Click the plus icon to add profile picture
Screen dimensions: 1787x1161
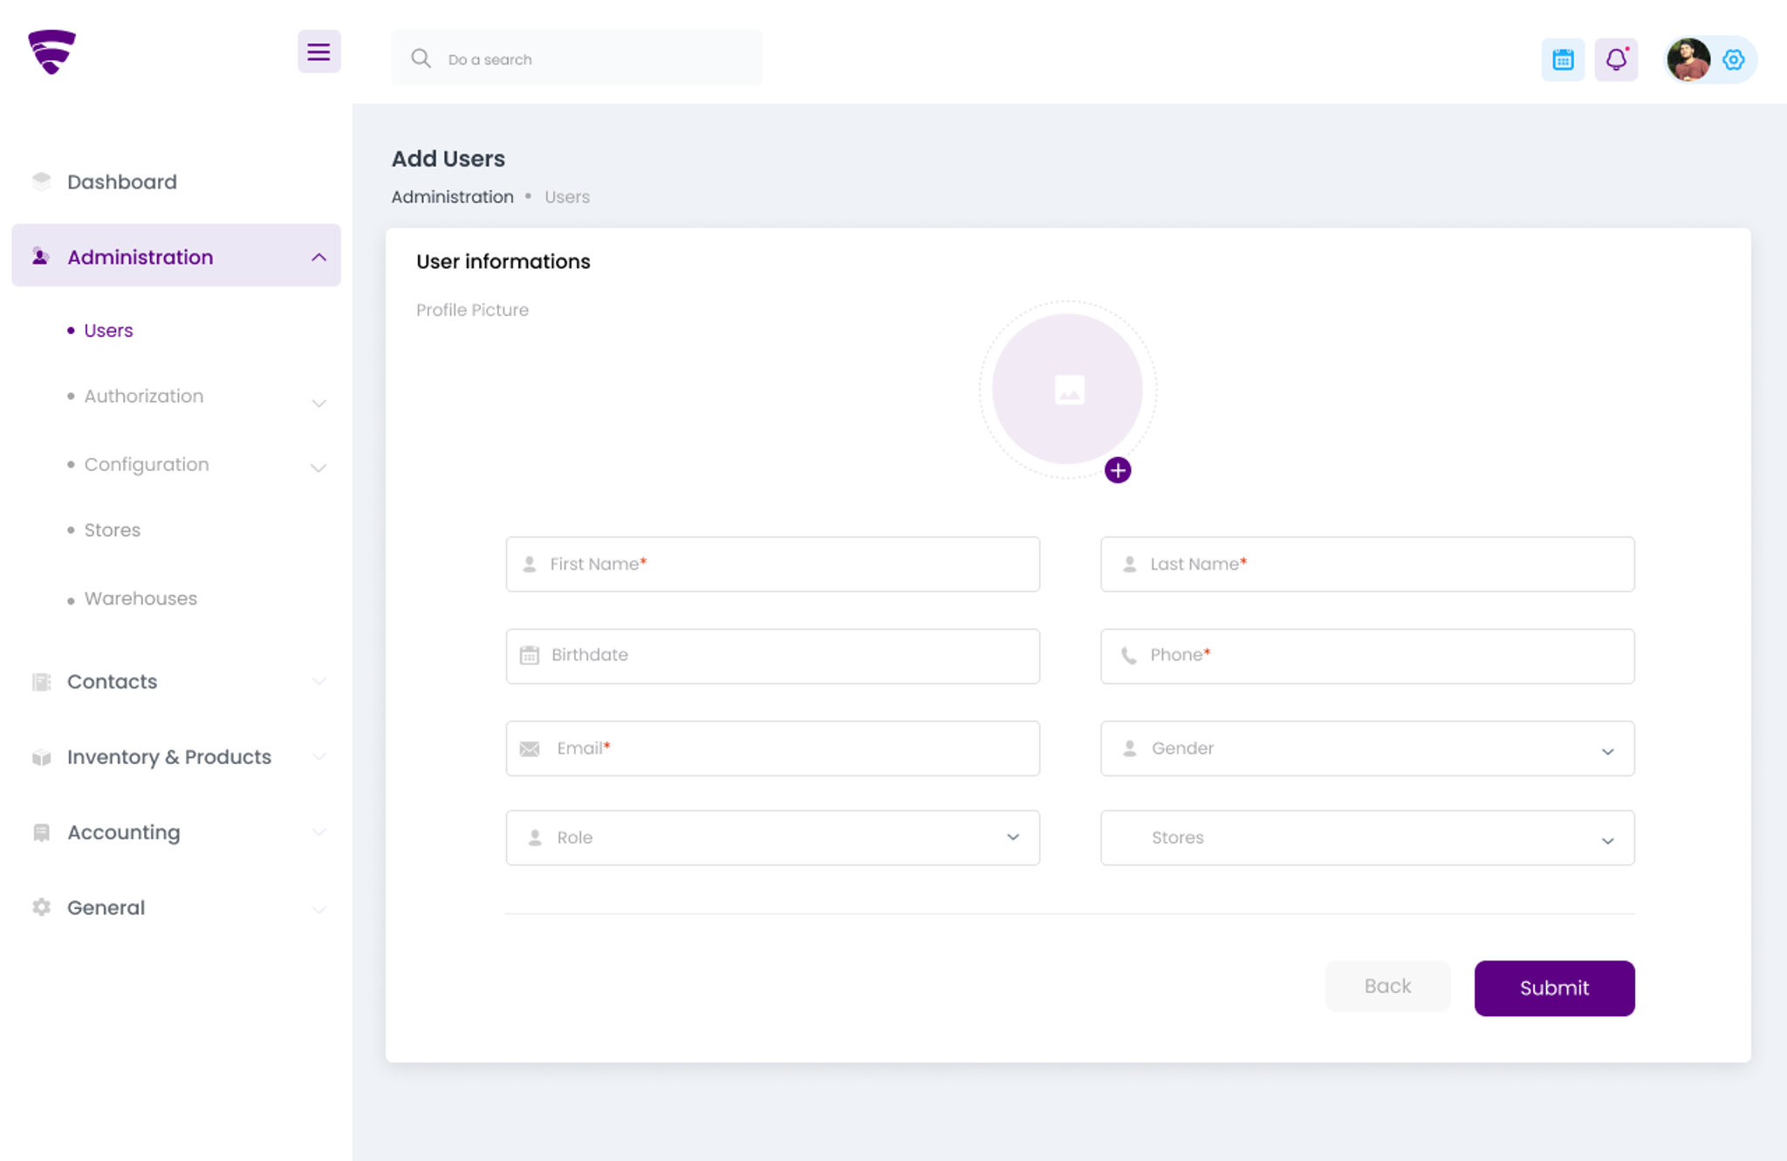1118,470
